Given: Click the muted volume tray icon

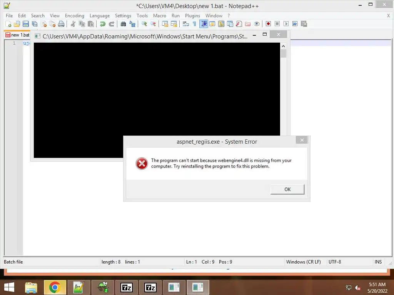Looking at the screenshot, I should coord(358,288).
